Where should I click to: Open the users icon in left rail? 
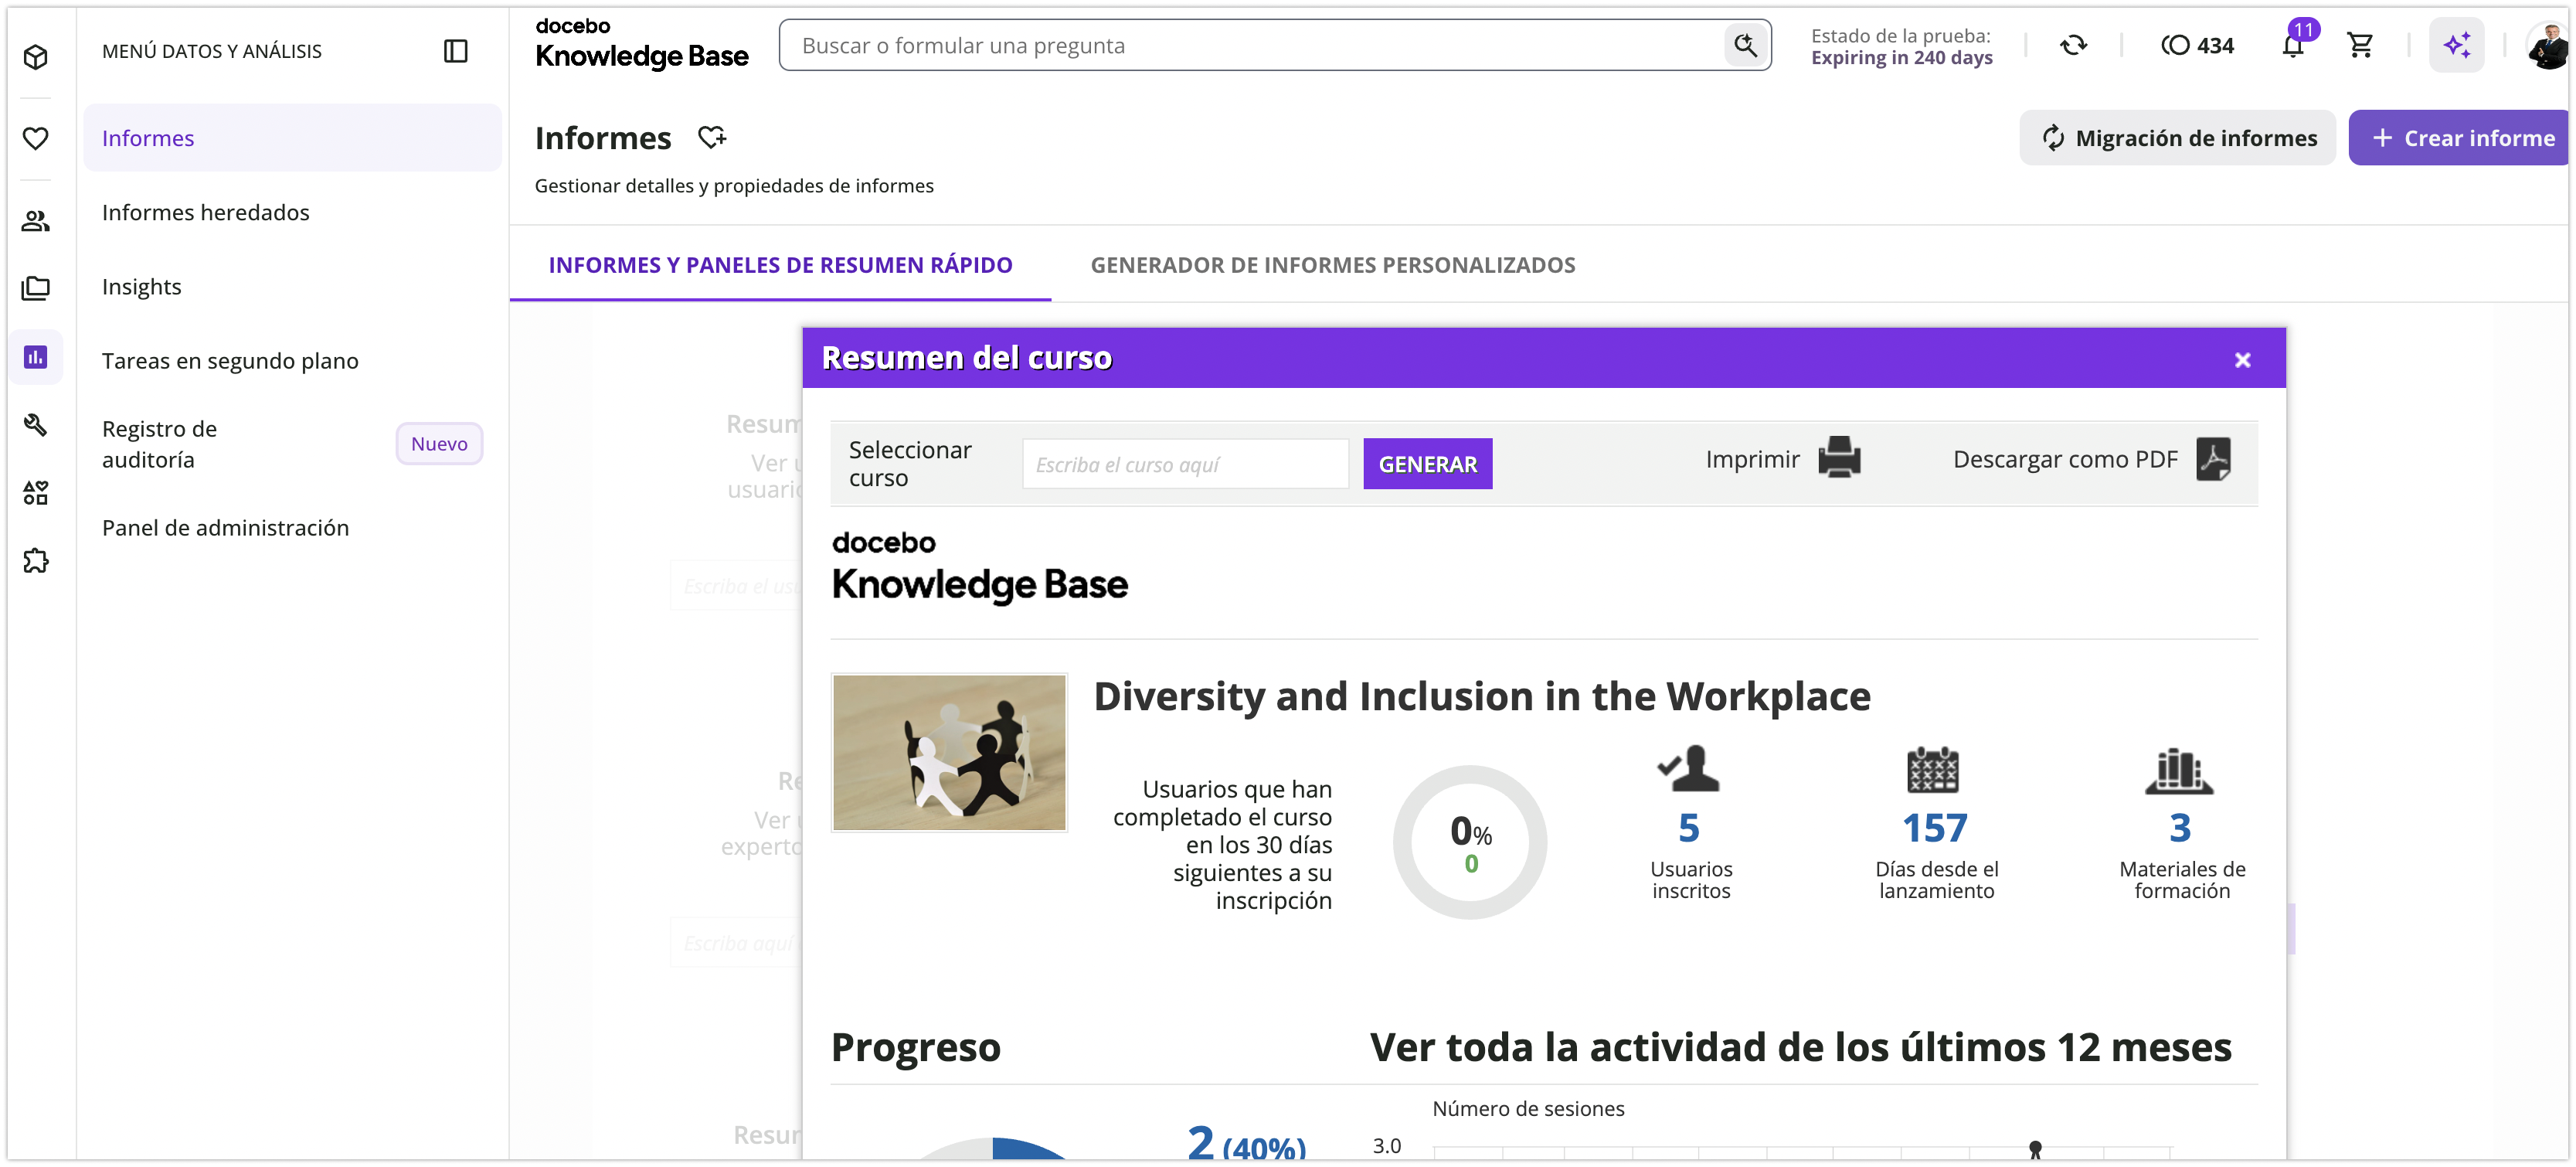[36, 221]
